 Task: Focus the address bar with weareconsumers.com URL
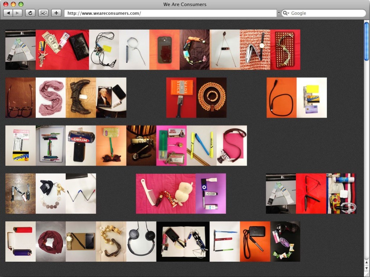pyautogui.click(x=170, y=13)
